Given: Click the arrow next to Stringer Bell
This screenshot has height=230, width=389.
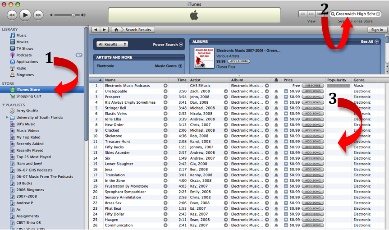Looking at the screenshot, I should pyautogui.click(x=165, y=108).
